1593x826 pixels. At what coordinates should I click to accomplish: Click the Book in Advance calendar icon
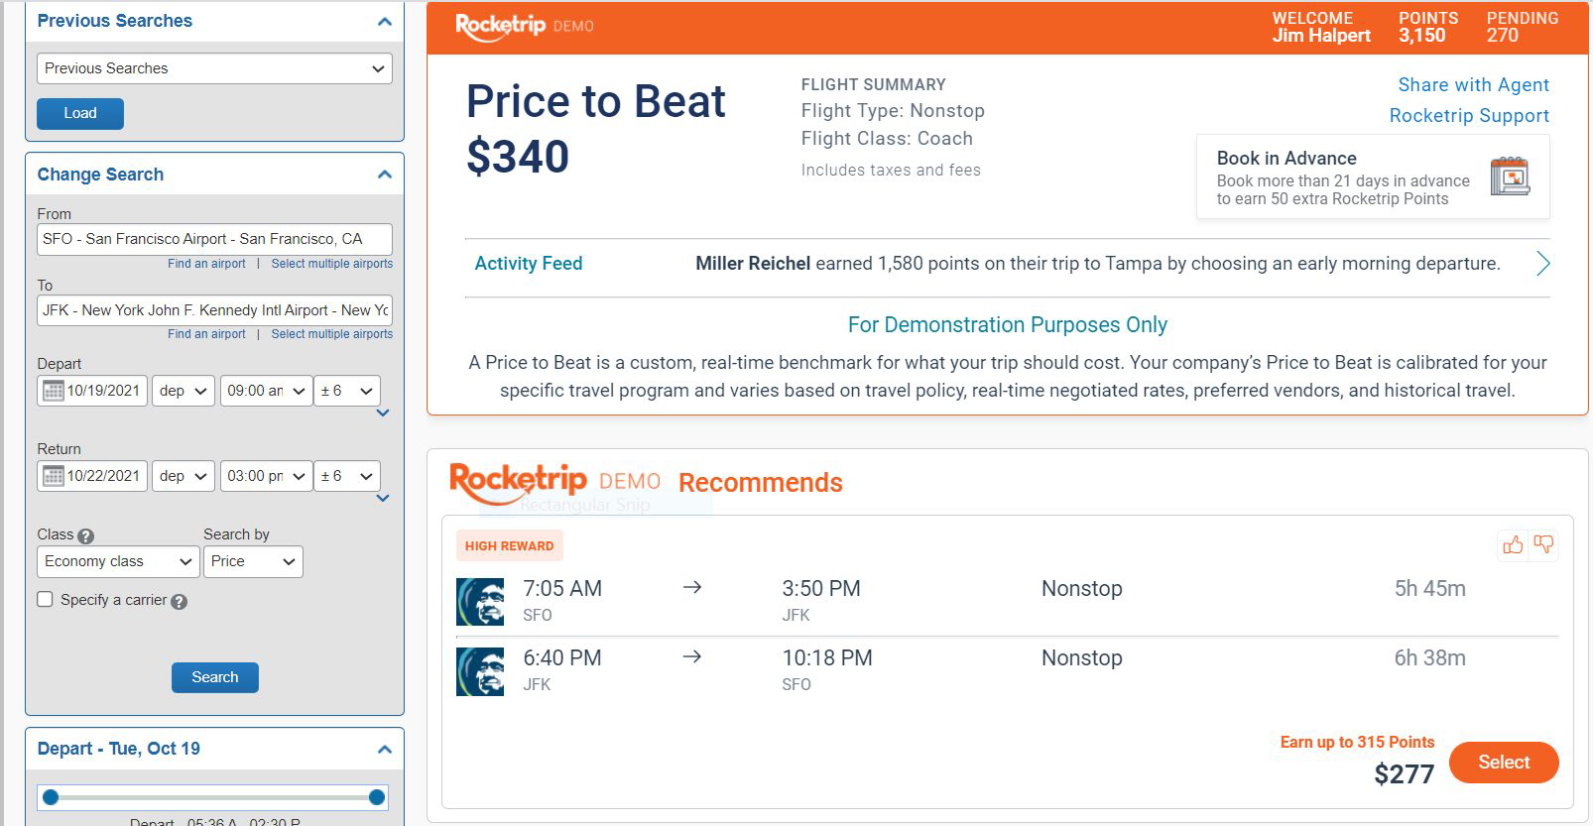[1510, 177]
